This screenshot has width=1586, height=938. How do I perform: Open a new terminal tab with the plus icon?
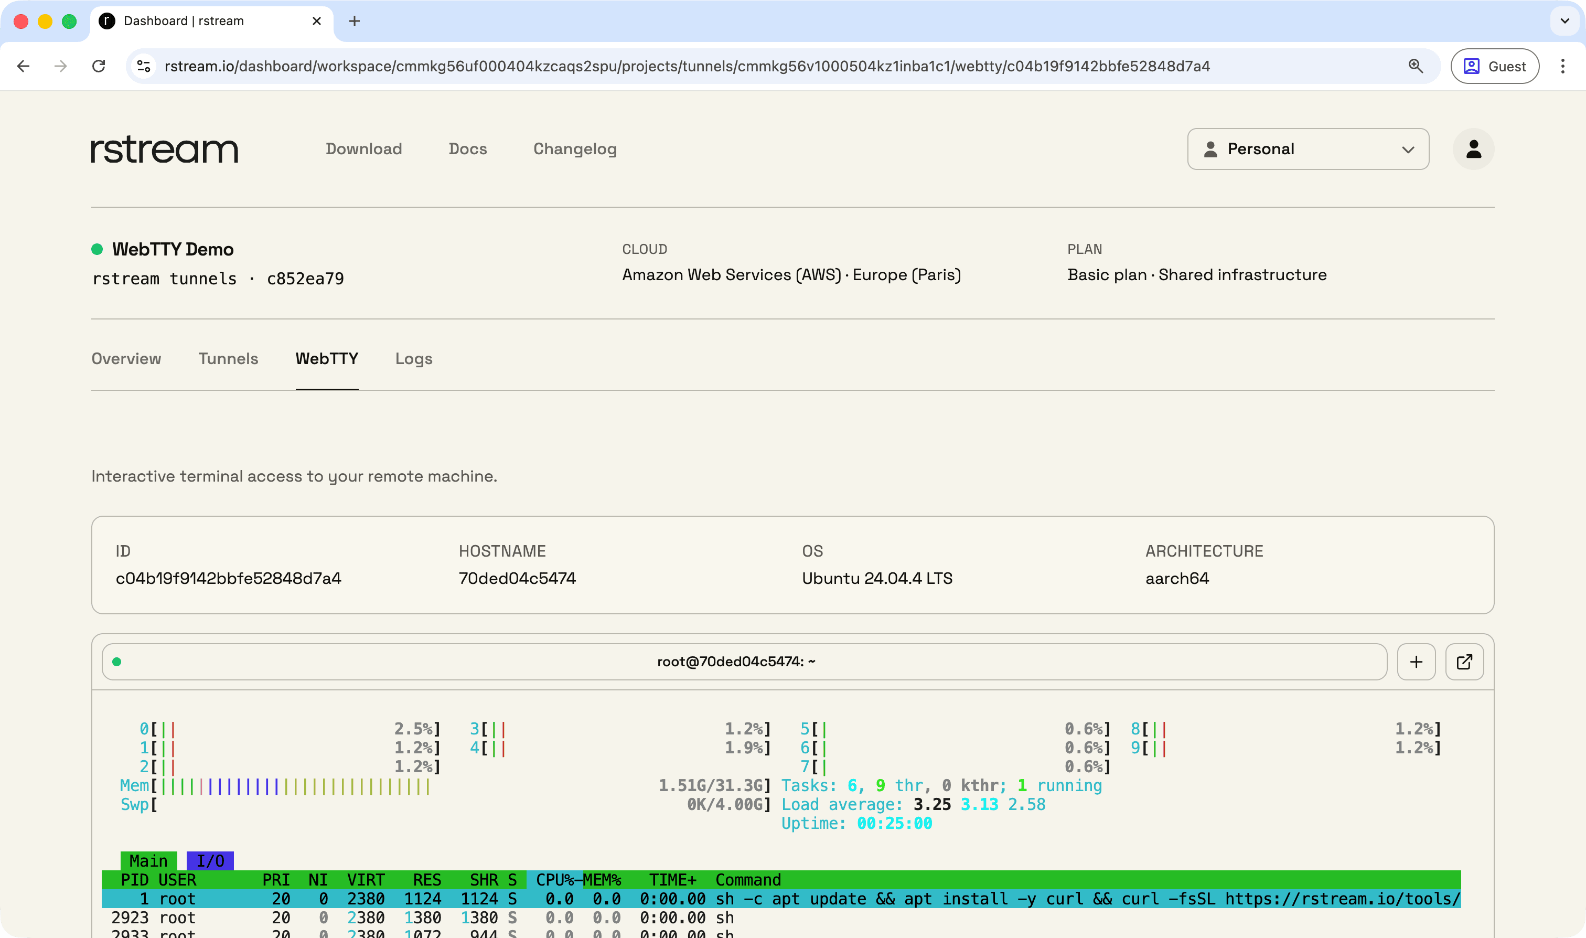tap(1416, 662)
